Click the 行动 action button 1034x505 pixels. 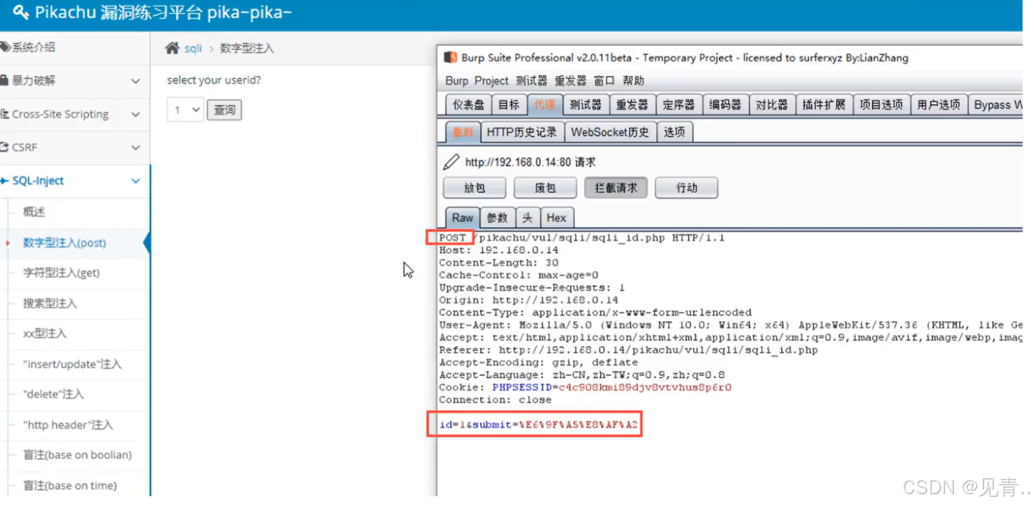[686, 188]
